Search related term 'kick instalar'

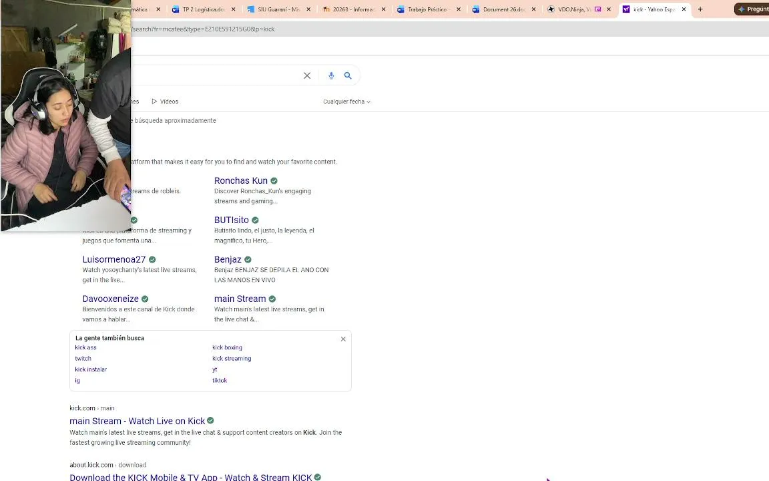tap(91, 369)
